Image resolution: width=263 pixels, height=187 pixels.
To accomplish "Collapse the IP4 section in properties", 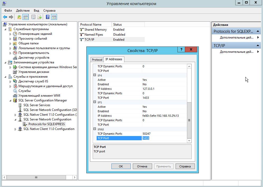I will [95, 75].
